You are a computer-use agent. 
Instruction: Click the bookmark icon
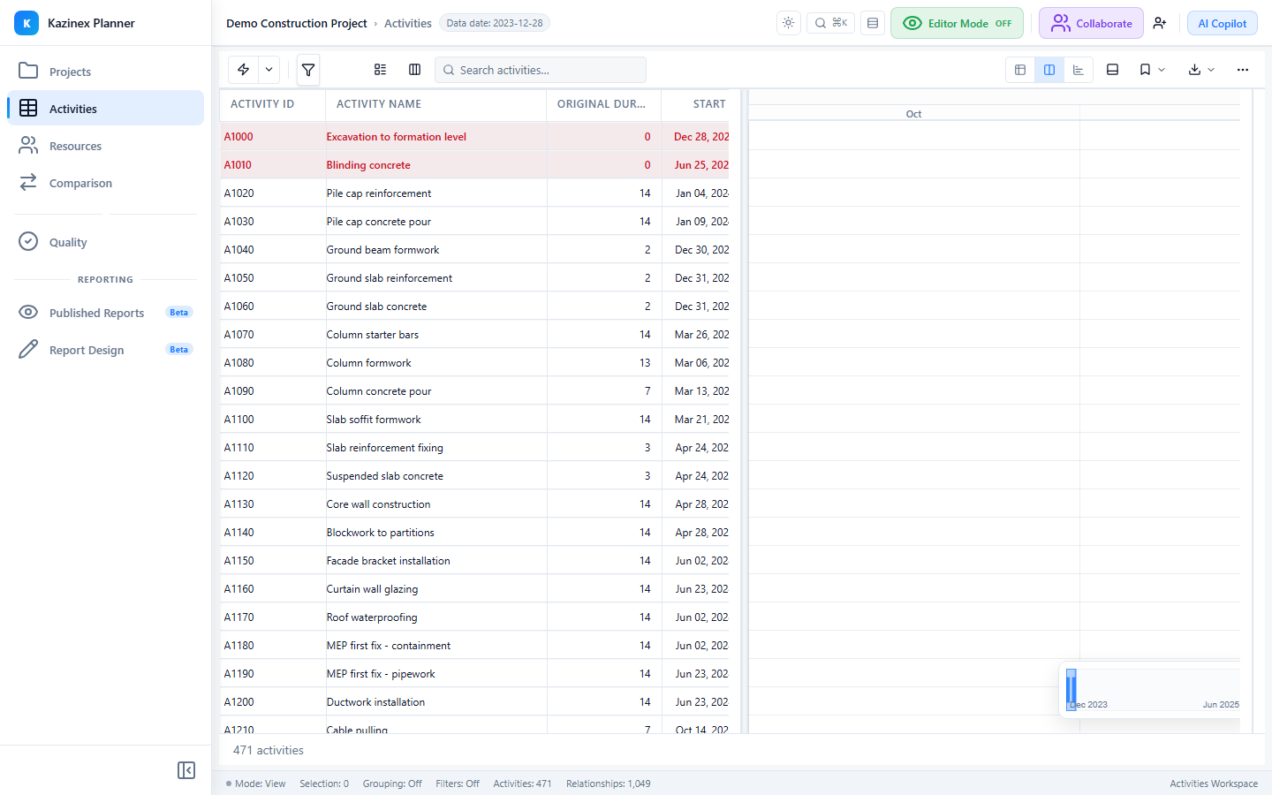point(1145,70)
